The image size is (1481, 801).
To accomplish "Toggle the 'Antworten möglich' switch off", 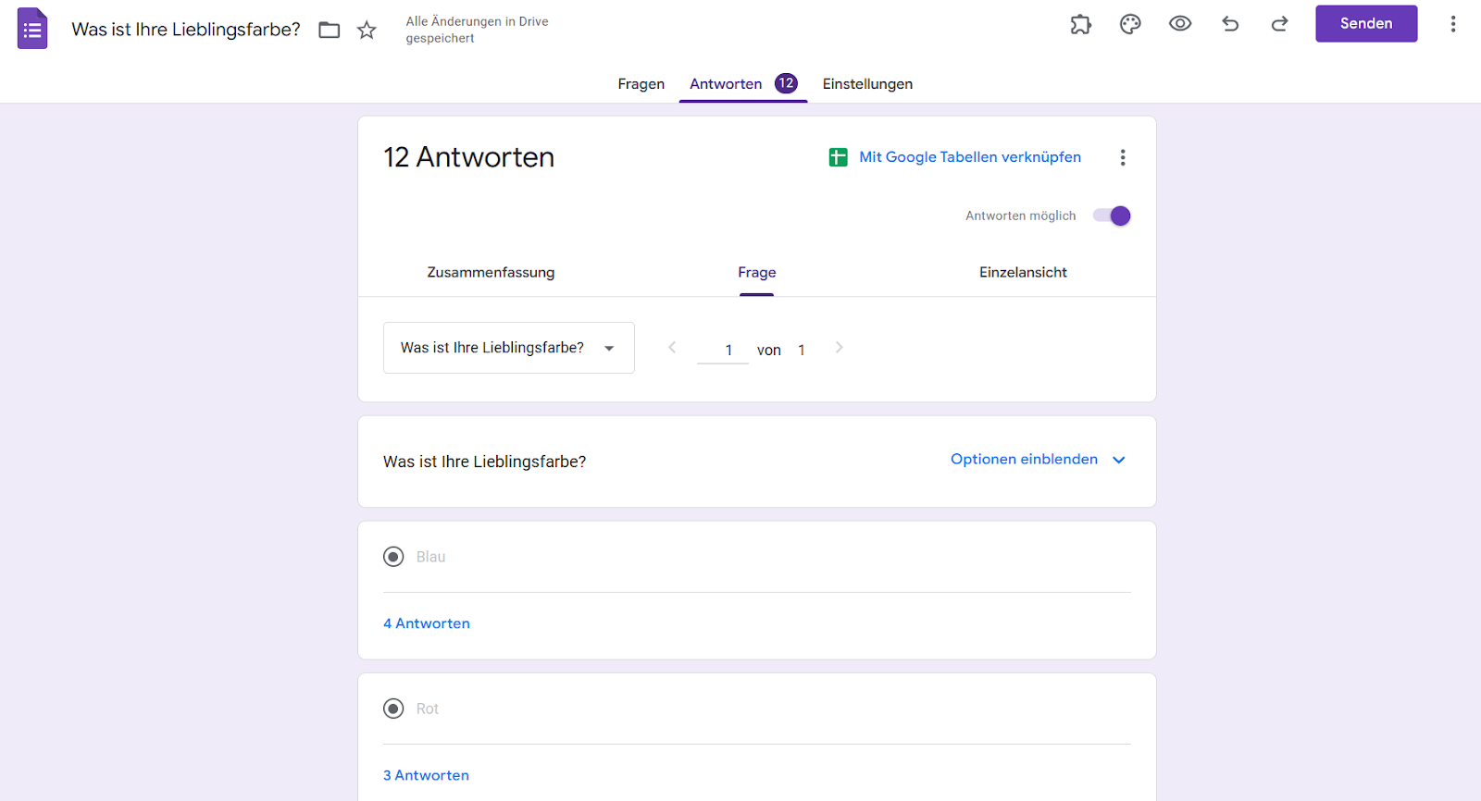I will [x=1112, y=216].
